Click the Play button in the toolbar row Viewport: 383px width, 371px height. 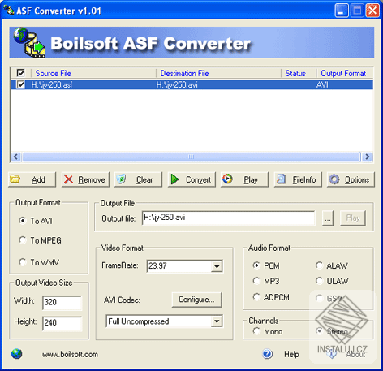[244, 179]
